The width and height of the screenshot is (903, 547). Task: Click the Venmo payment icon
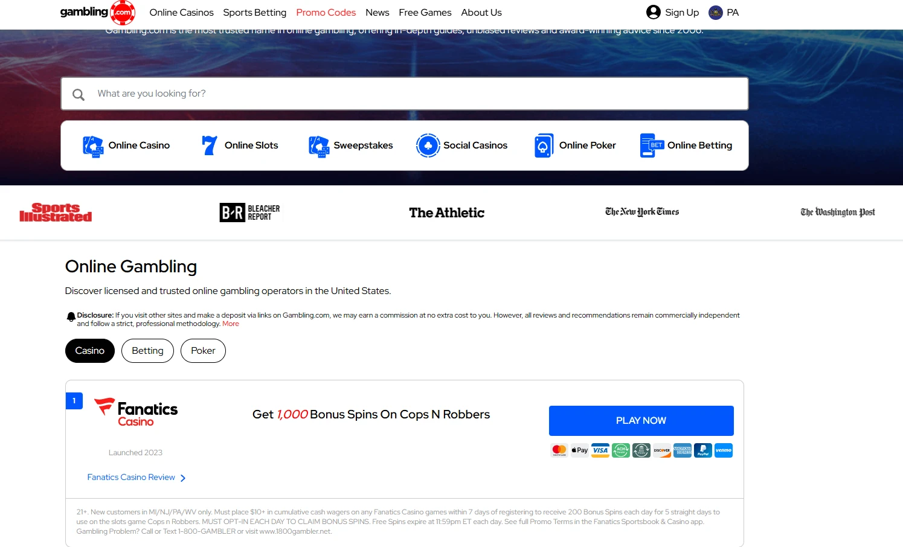click(x=723, y=450)
